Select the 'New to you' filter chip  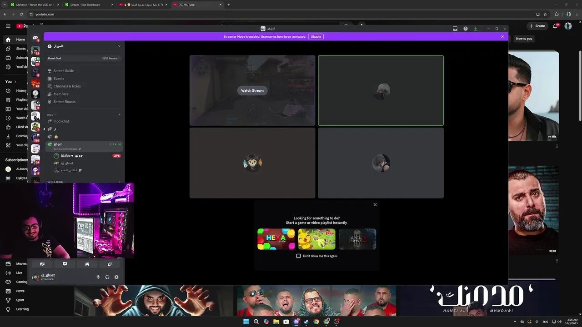[524, 39]
